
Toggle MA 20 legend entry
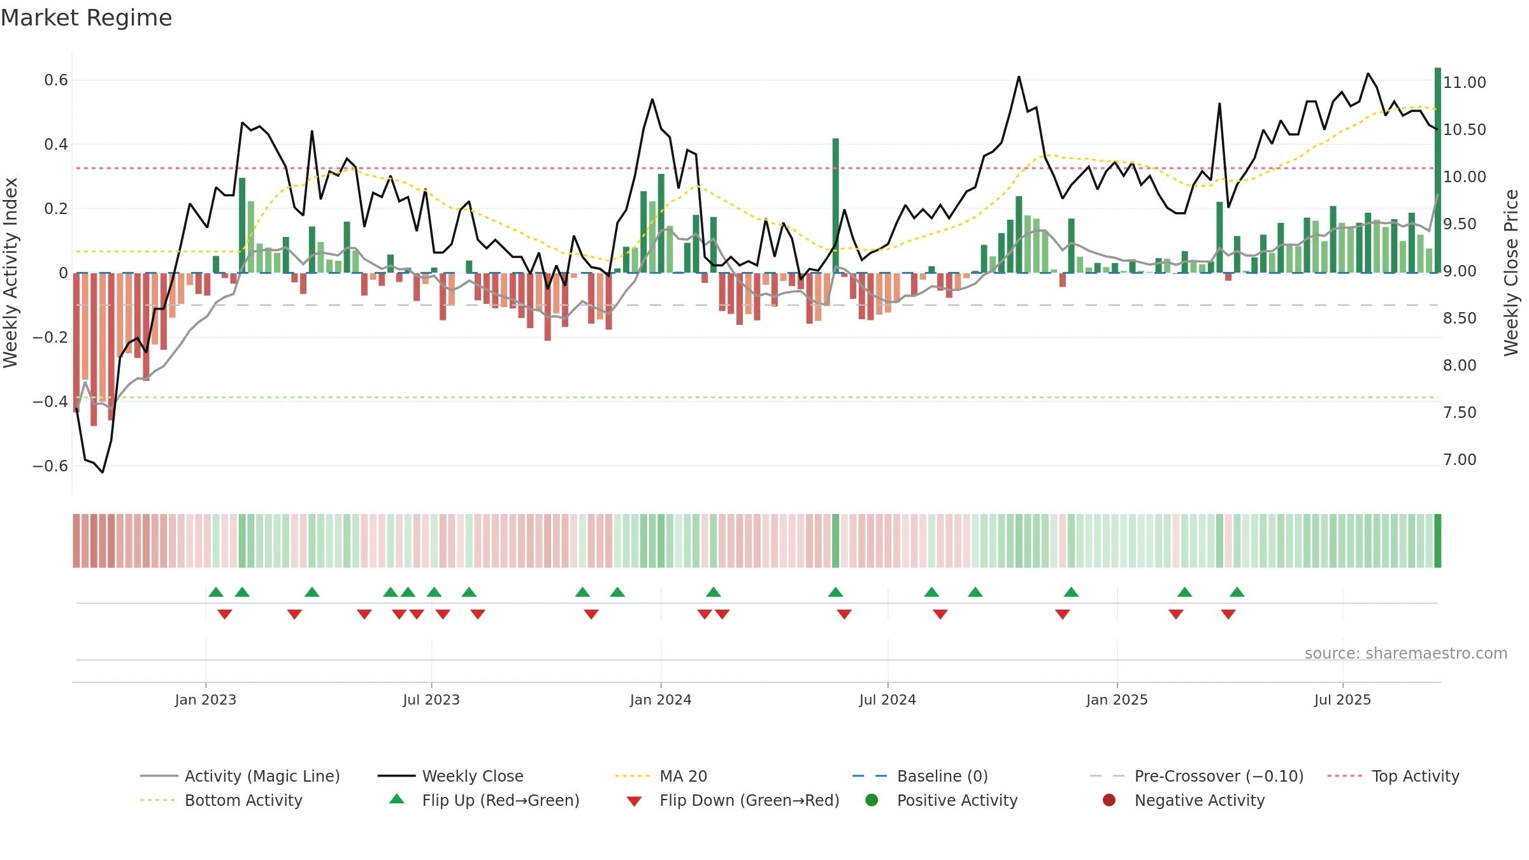tap(661, 776)
